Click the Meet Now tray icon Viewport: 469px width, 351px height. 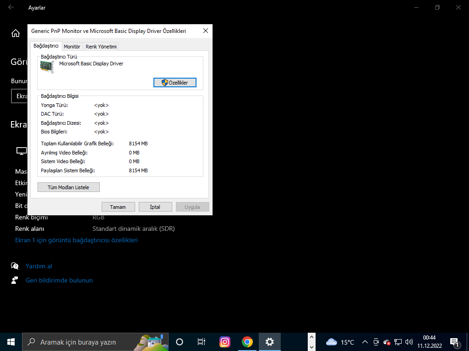pyautogui.click(x=376, y=342)
